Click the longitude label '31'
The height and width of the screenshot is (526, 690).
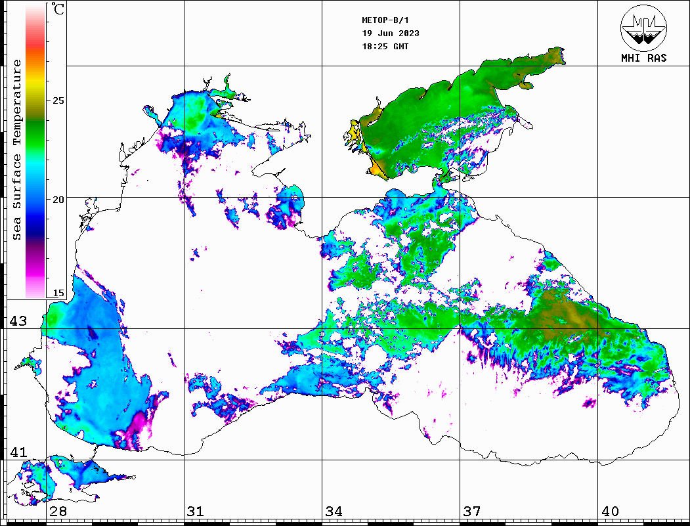(x=196, y=512)
